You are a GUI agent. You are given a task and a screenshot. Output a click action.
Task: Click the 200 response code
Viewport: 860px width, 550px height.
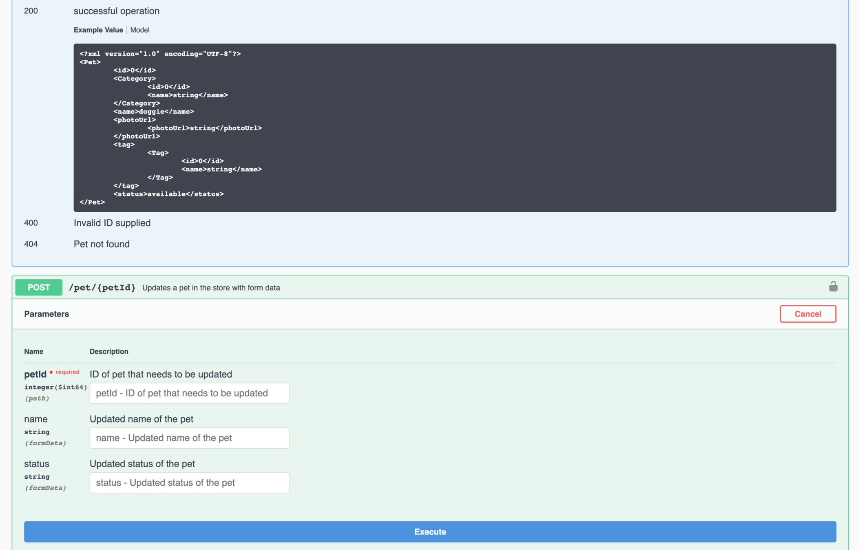coord(31,11)
